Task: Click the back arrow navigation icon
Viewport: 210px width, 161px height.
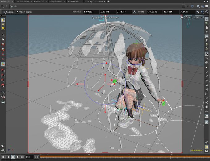Action: (2, 6)
